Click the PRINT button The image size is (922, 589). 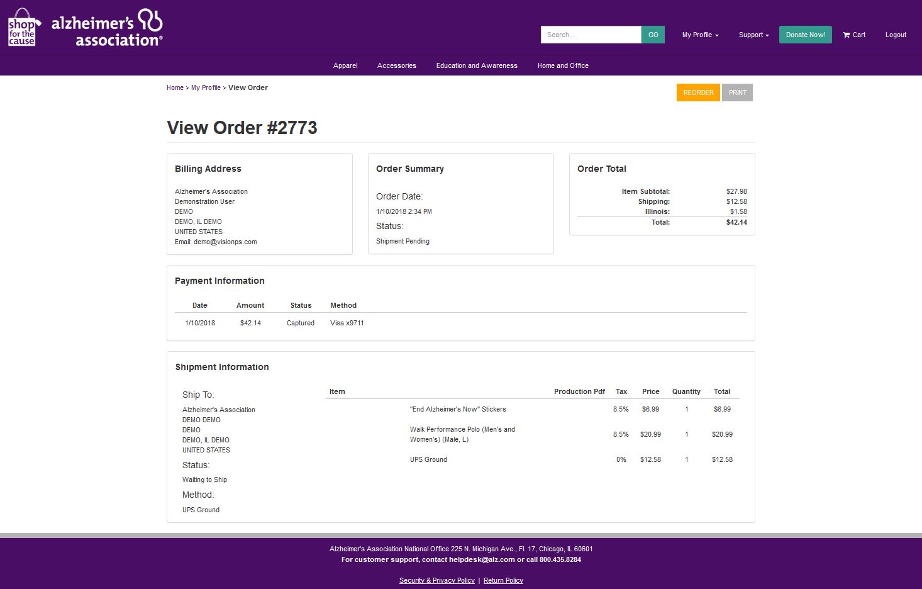tap(736, 93)
